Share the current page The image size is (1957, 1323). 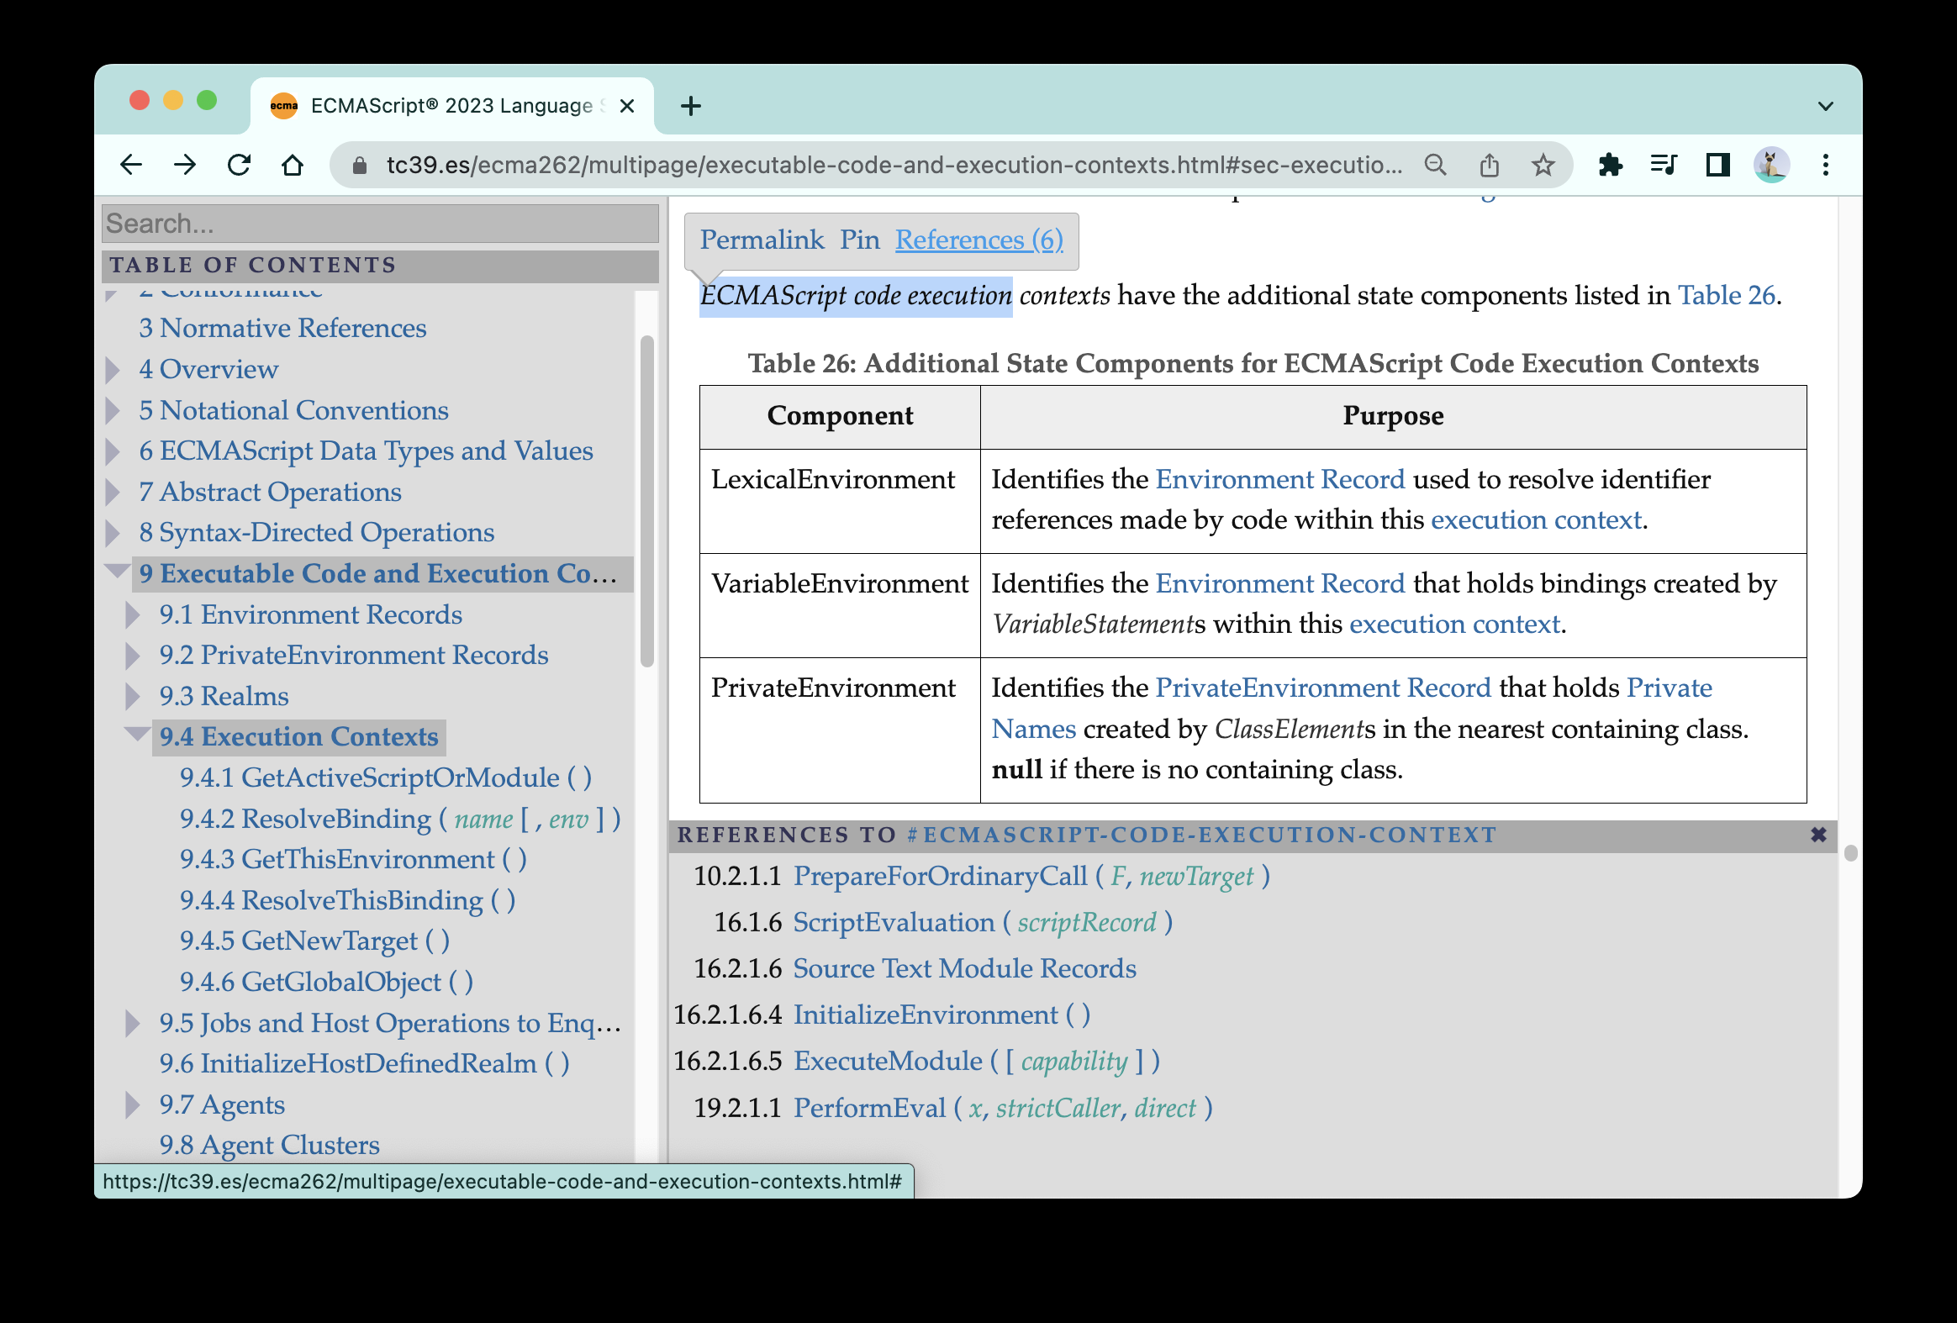click(x=1490, y=165)
